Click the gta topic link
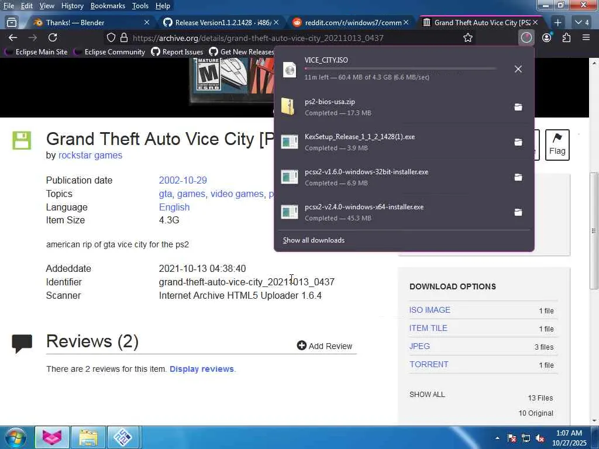The height and width of the screenshot is (449, 599). point(166,194)
